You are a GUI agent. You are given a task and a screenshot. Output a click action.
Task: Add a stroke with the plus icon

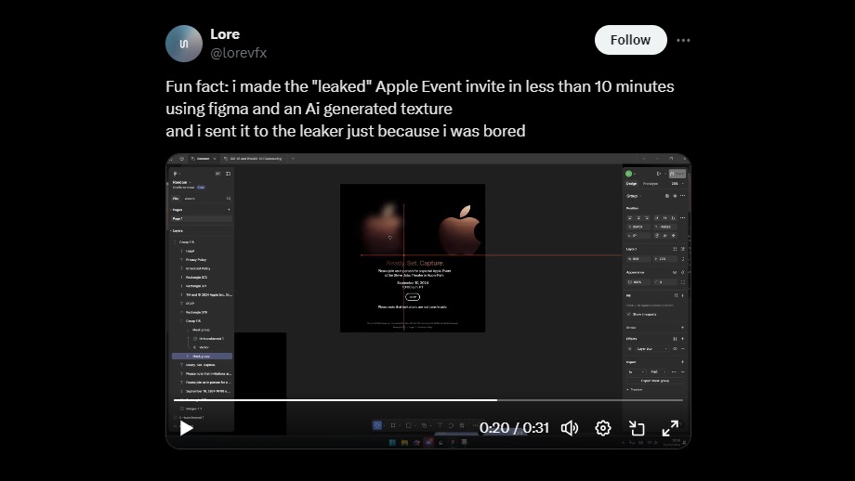[x=683, y=327]
